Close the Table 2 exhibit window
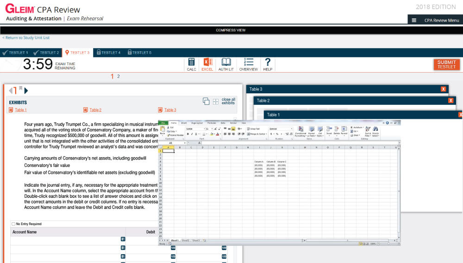Viewport: 463px width, 263px height. pyautogui.click(x=450, y=101)
